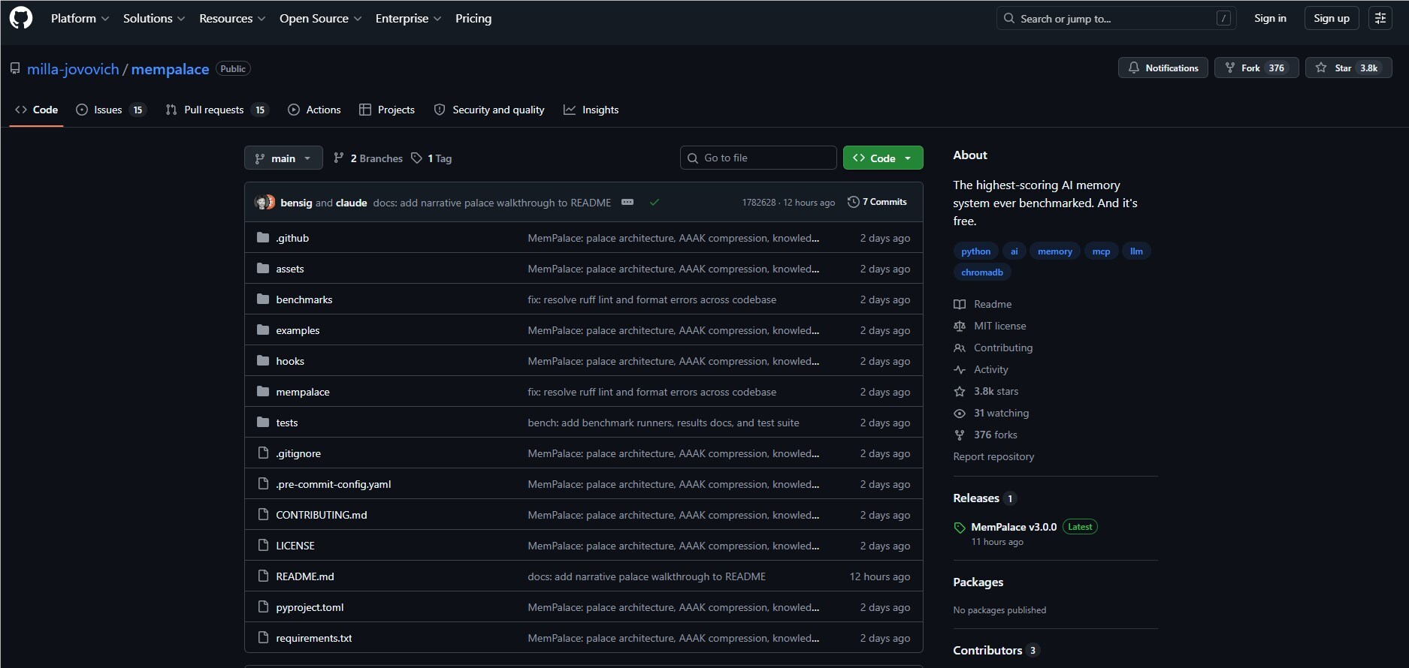Expand commit message ellipsis button

click(627, 203)
